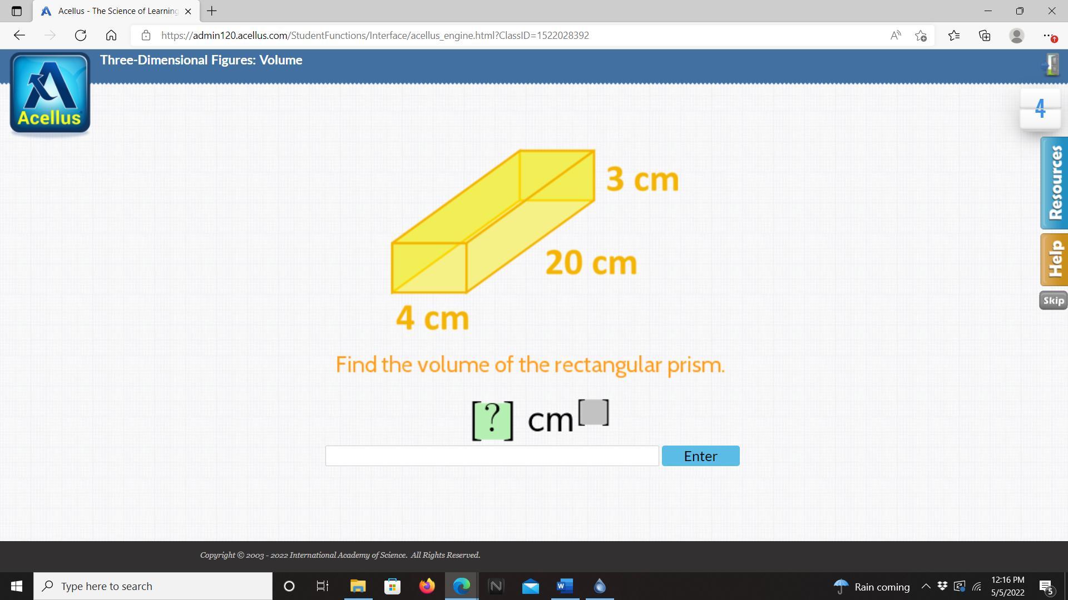Viewport: 1068px width, 600px height.
Task: Open Word from the taskbar
Action: tap(565, 586)
